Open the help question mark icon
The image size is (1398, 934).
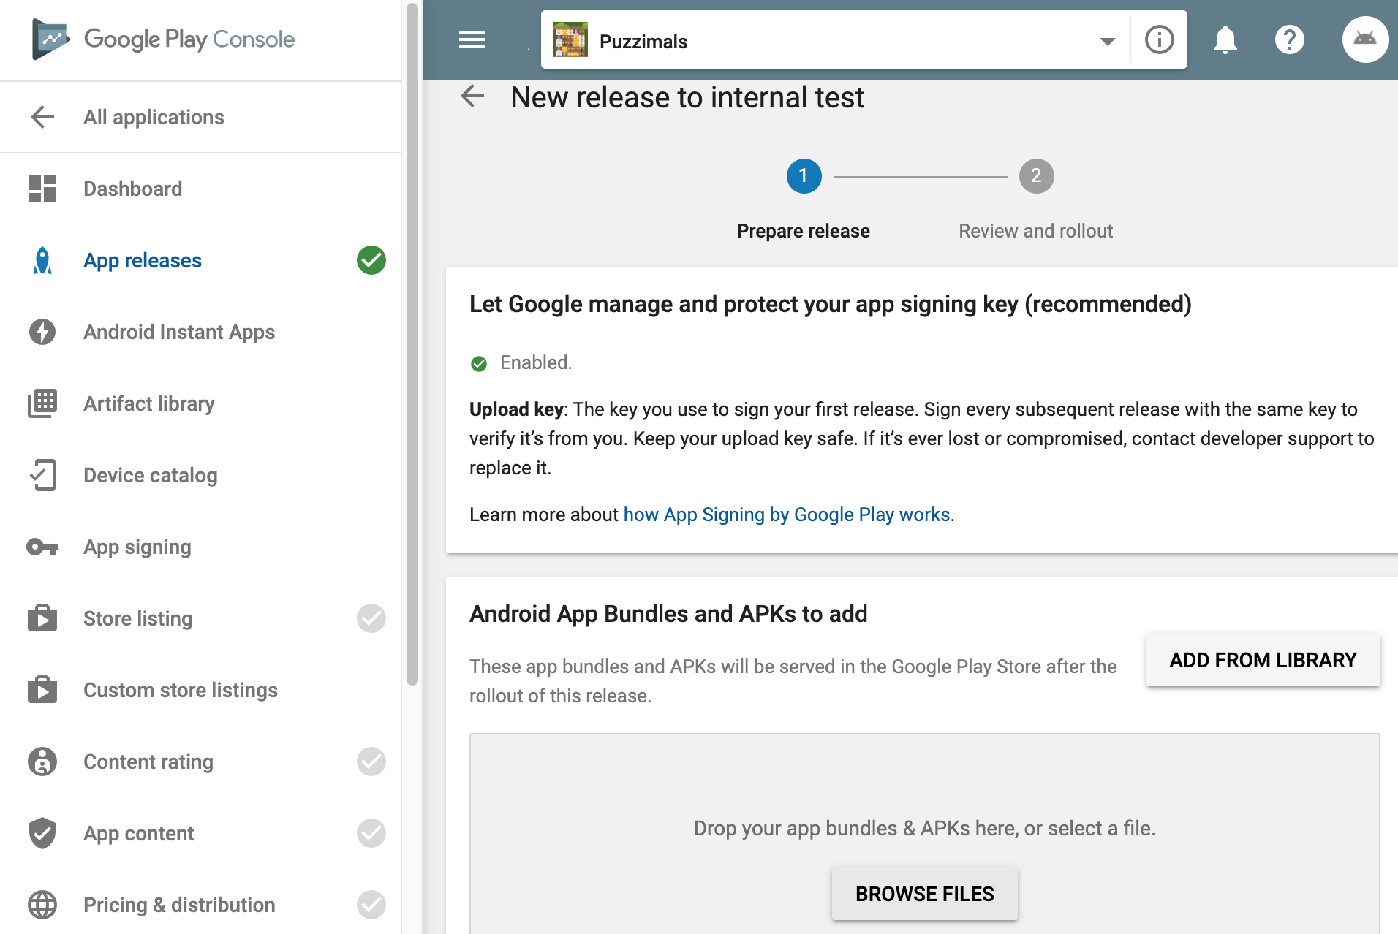[1289, 39]
